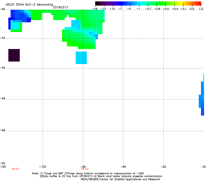The width and height of the screenshot is (206, 181).
Task: Click the longitude axis label -105
Action: (x=3, y=167)
